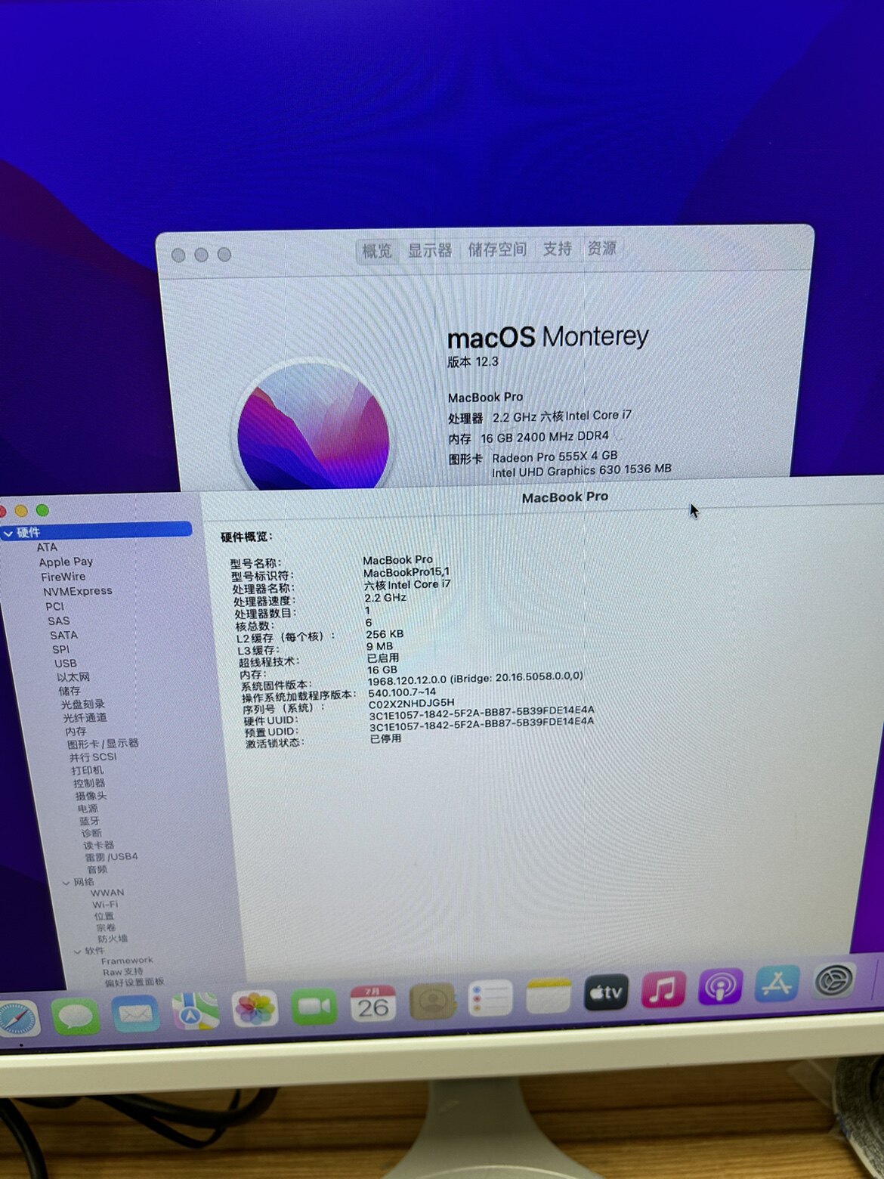This screenshot has height=1179, width=884.
Task: Select SPI in the sidebar
Action: tap(60, 649)
